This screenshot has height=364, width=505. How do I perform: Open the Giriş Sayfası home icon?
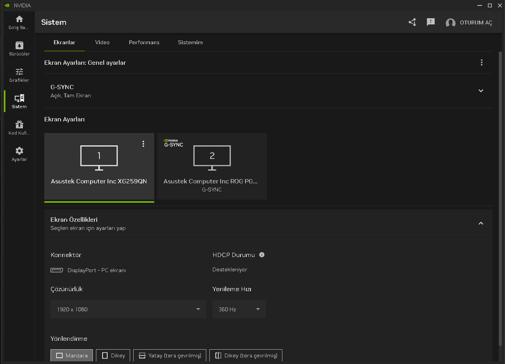19,22
